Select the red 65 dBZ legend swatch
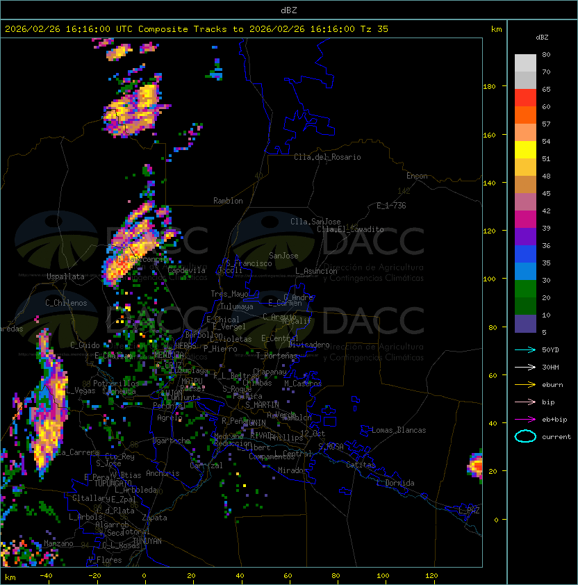 point(525,98)
